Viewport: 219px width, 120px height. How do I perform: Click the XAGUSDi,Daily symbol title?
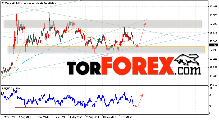(x=13, y=3)
